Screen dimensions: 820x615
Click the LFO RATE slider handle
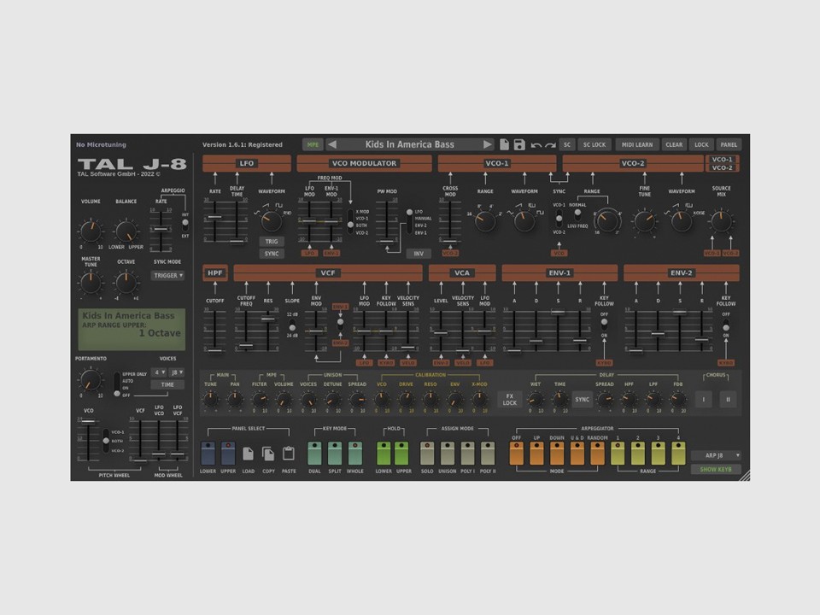tap(214, 216)
